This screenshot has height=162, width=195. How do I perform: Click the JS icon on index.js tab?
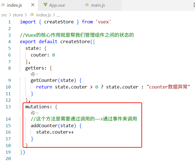point(3,5)
